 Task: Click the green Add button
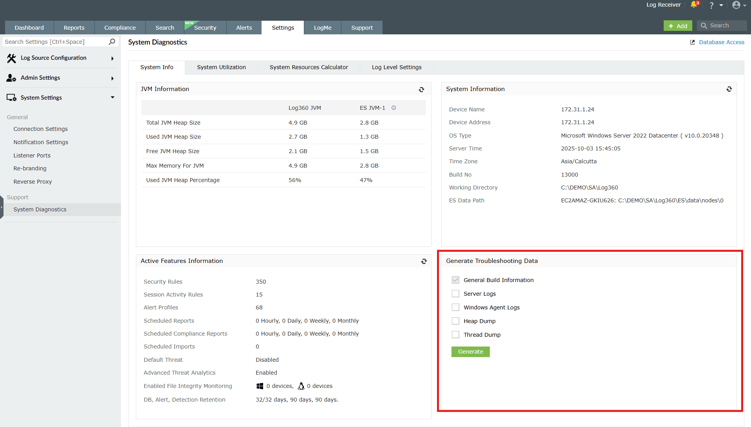coord(678,26)
